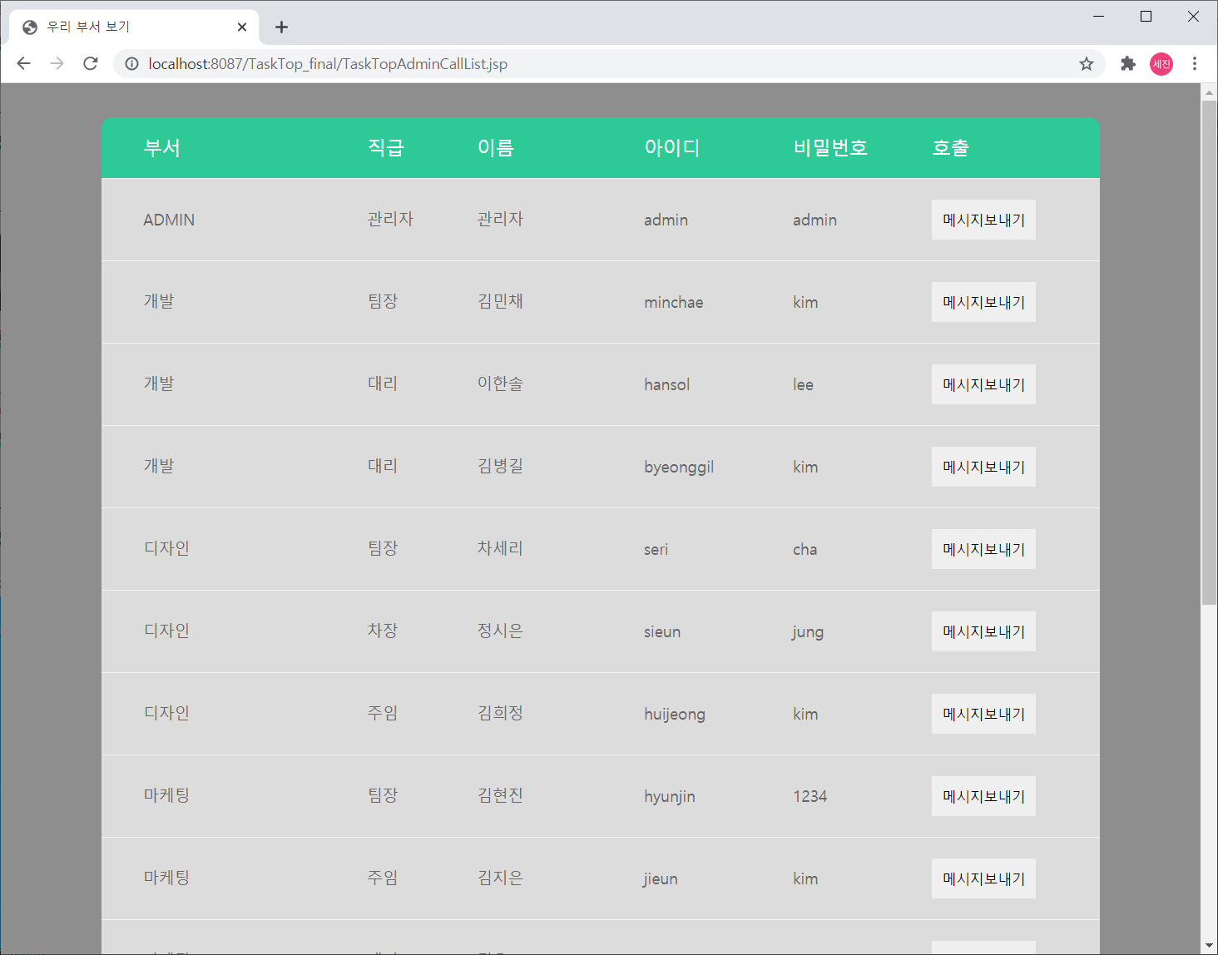The height and width of the screenshot is (955, 1218).
Task: Open the 세진 profile avatar
Action: tap(1161, 64)
